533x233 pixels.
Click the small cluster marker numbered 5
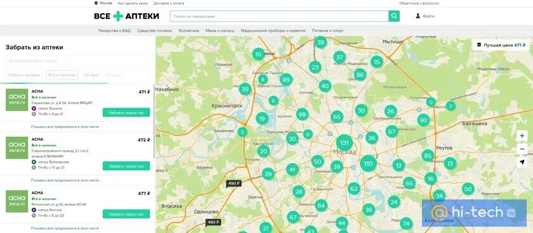431,102
